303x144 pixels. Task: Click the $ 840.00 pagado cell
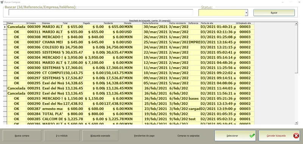(93, 37)
